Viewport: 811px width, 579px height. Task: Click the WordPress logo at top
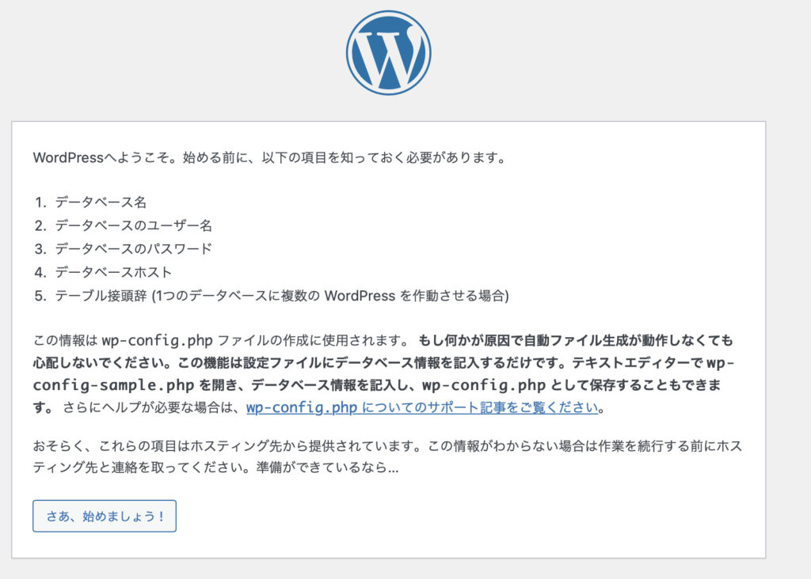tap(388, 53)
